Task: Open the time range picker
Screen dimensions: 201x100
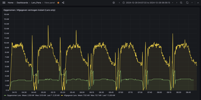Action: point(148,3)
